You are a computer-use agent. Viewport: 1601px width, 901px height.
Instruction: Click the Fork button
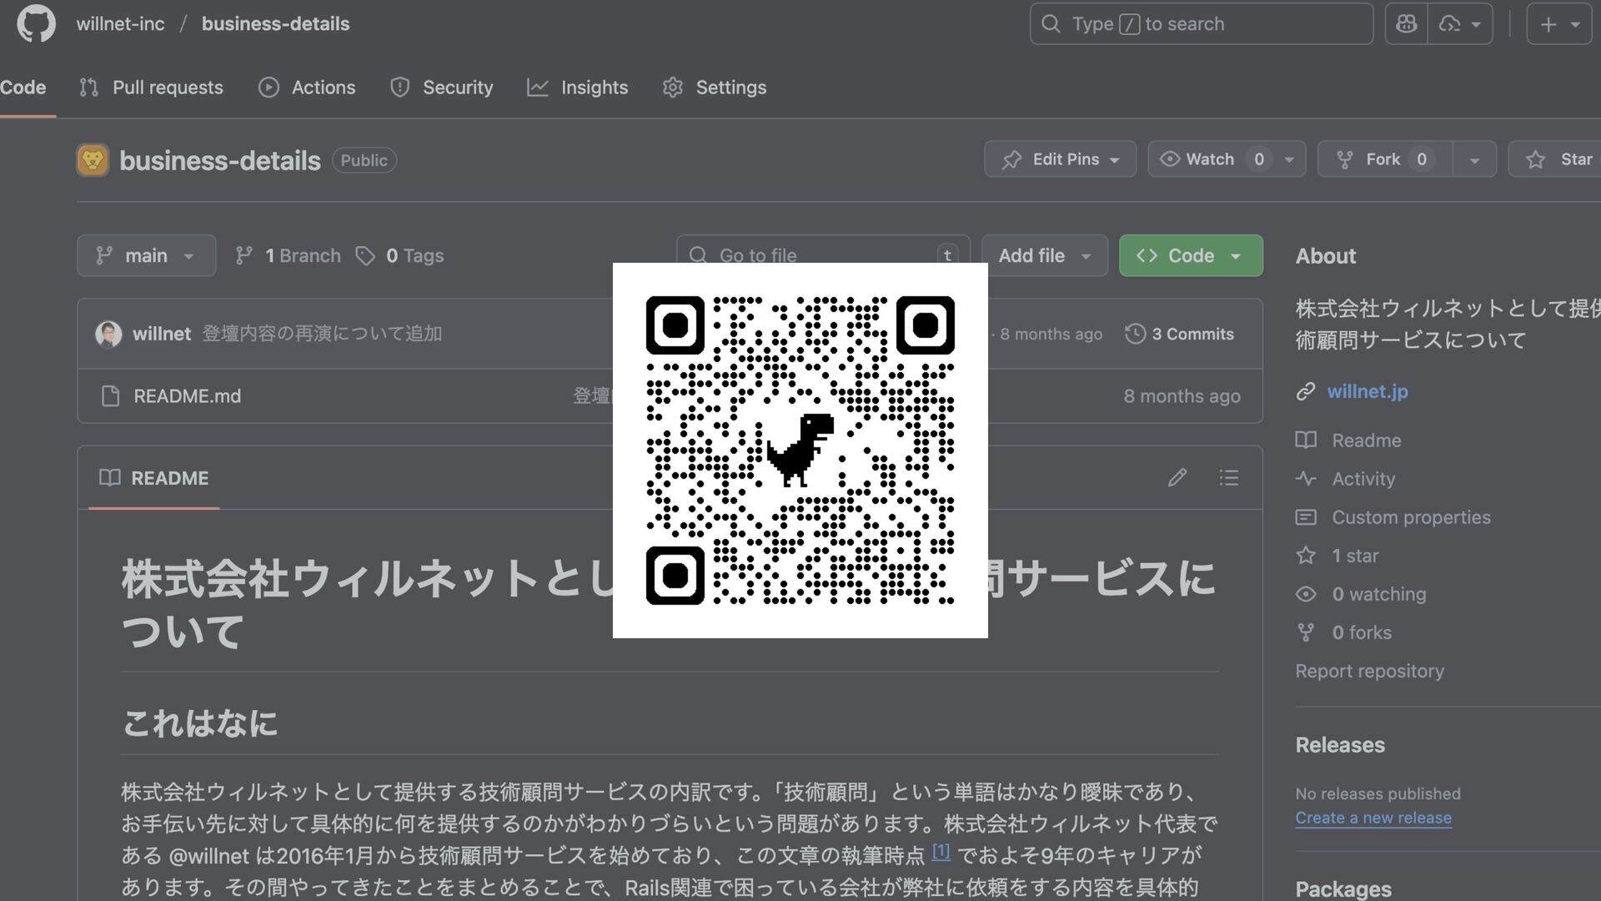[1384, 159]
